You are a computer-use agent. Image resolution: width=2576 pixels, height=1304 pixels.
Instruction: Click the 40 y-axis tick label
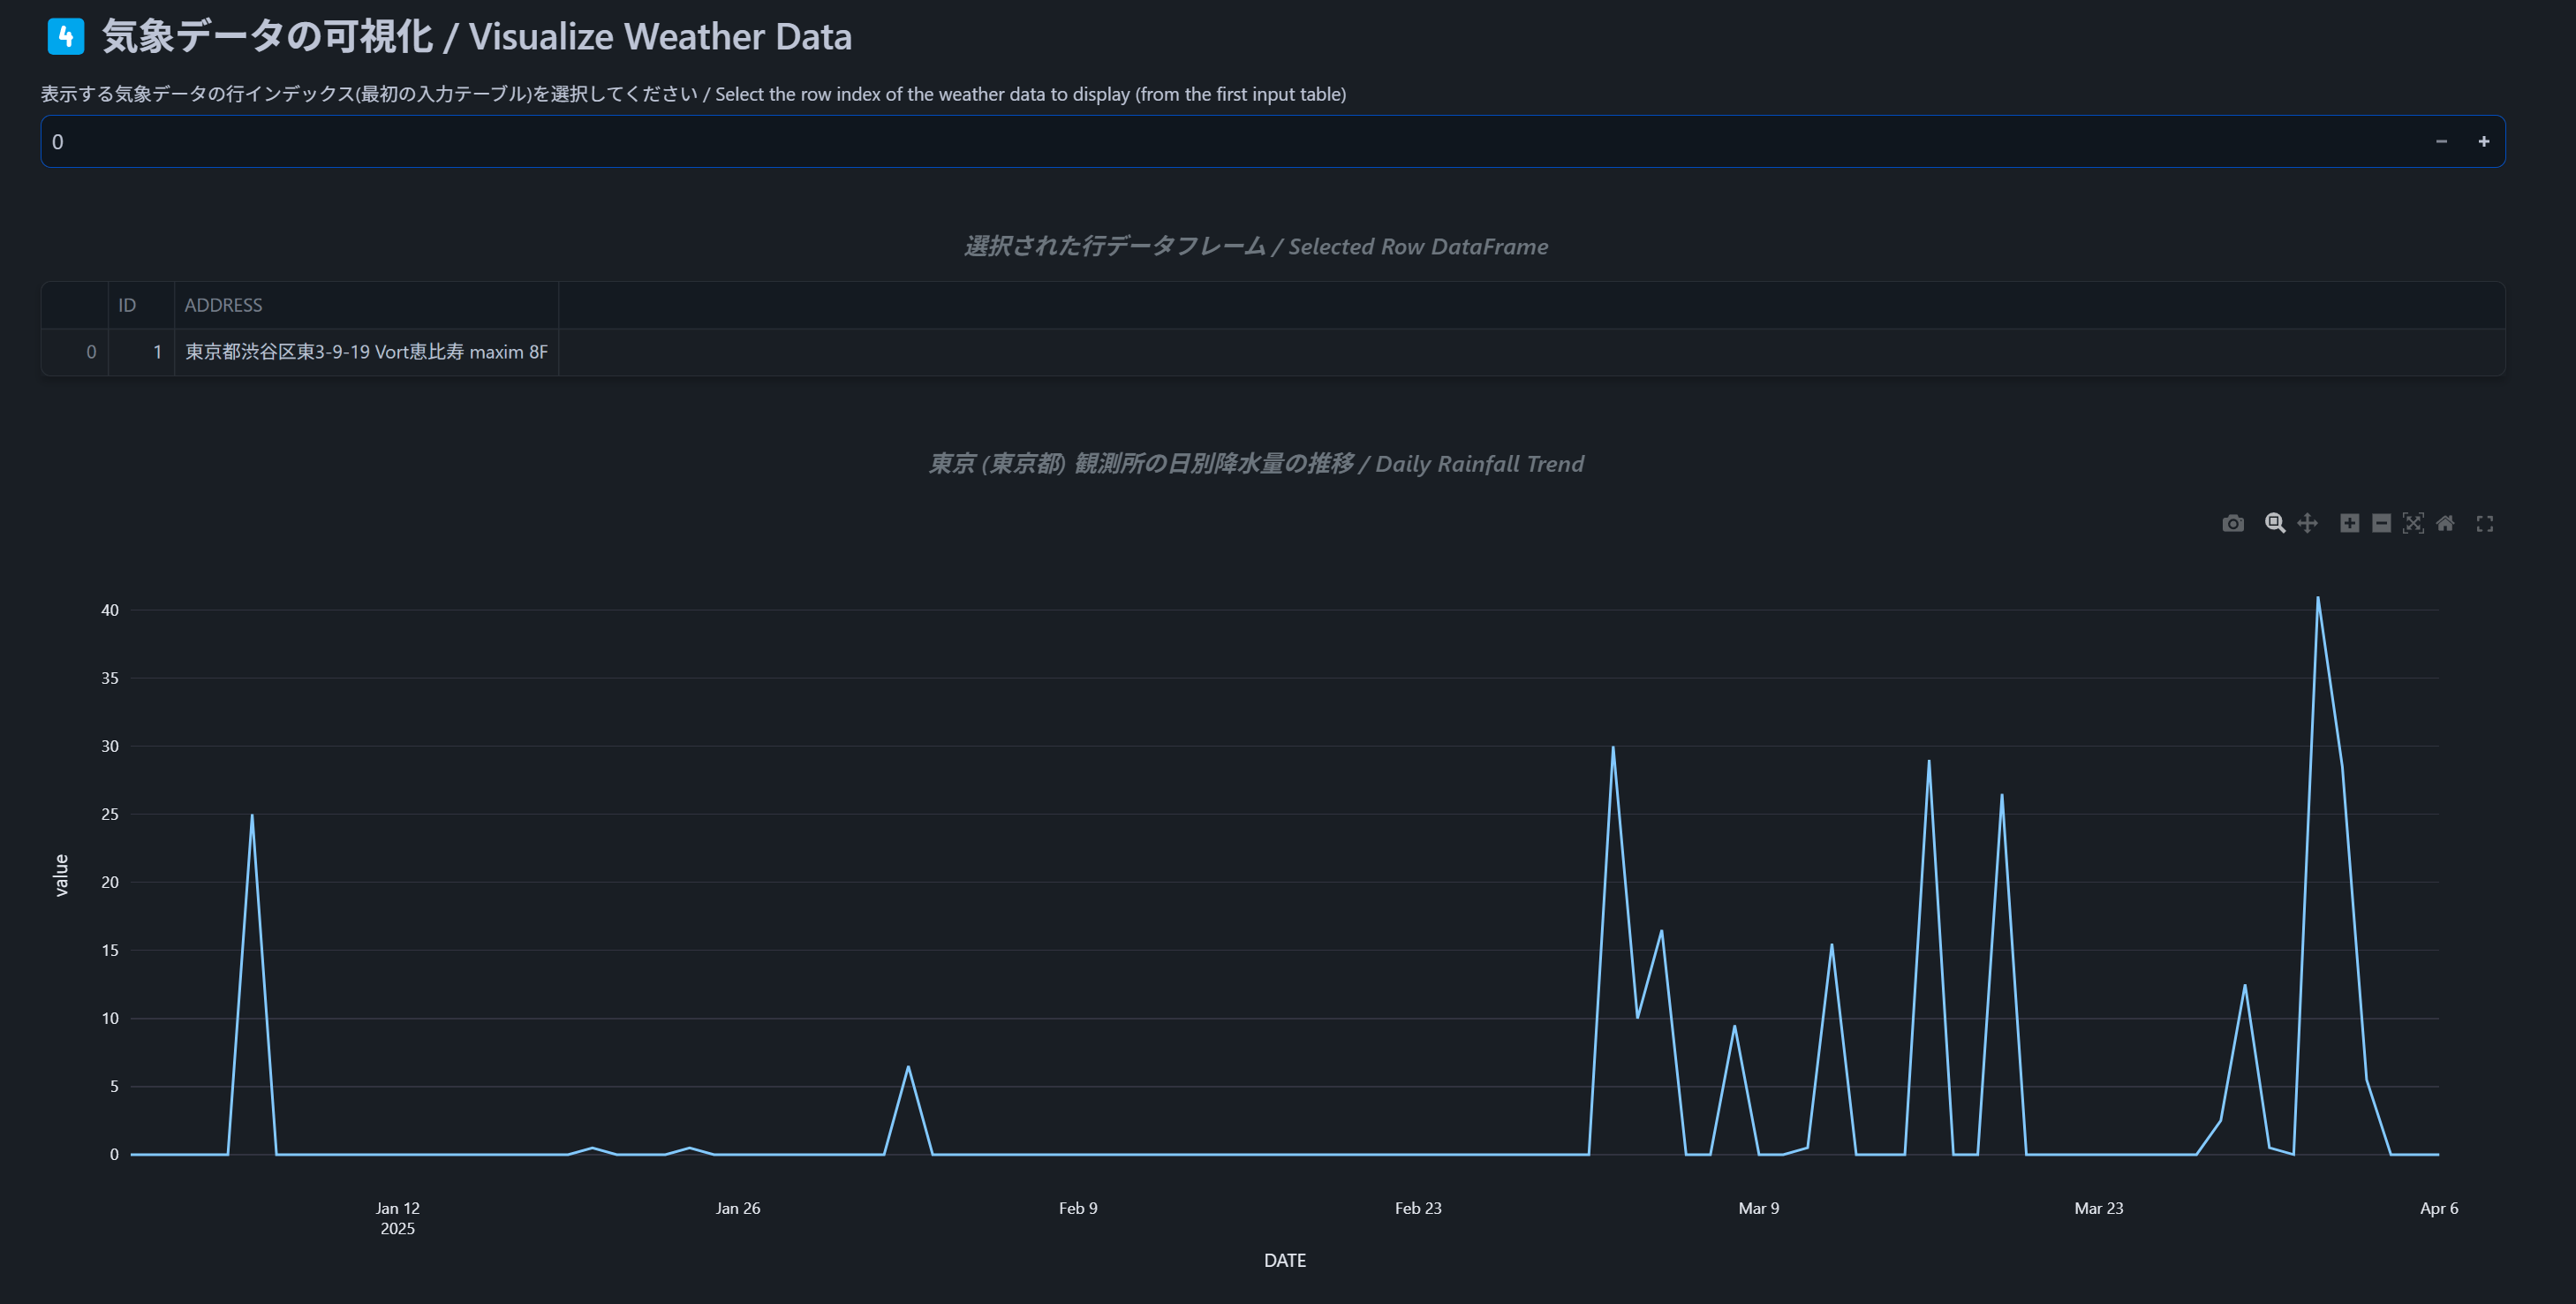coord(110,610)
